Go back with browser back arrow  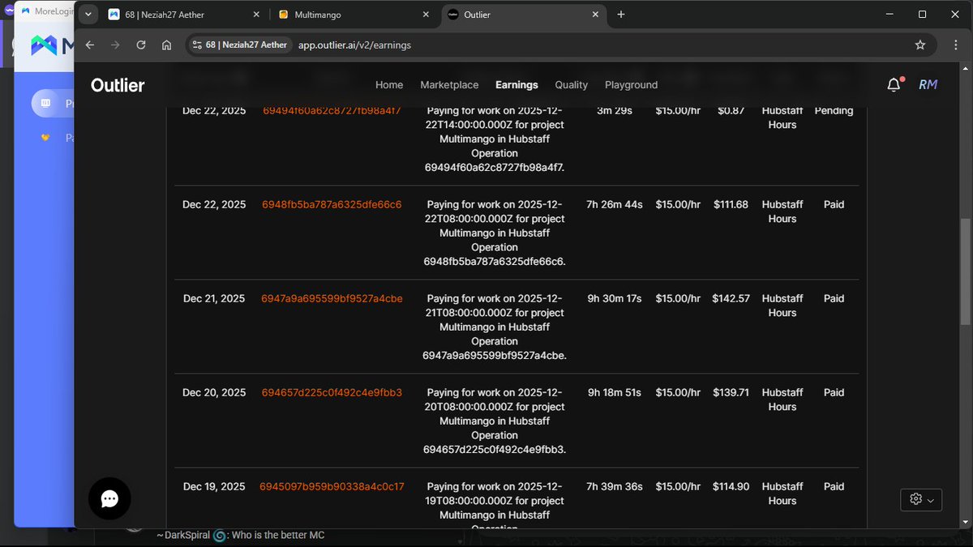[90, 45]
